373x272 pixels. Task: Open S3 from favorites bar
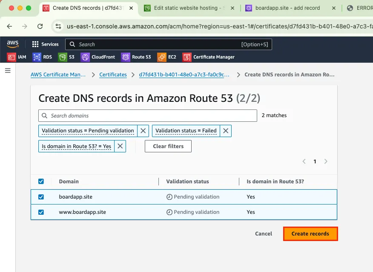66,57
